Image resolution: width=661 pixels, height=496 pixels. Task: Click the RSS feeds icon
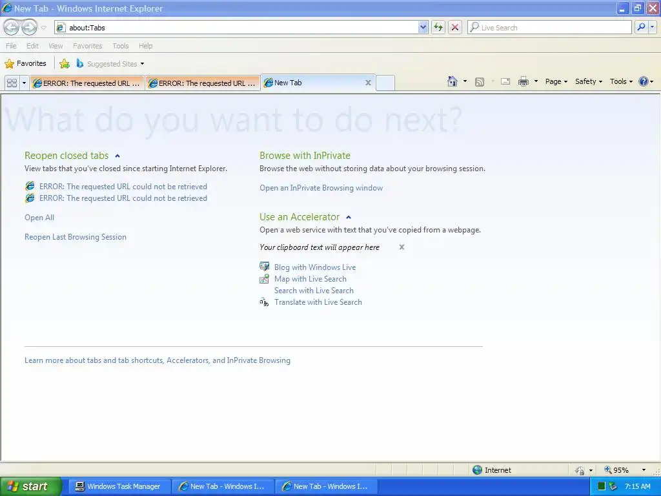click(480, 82)
